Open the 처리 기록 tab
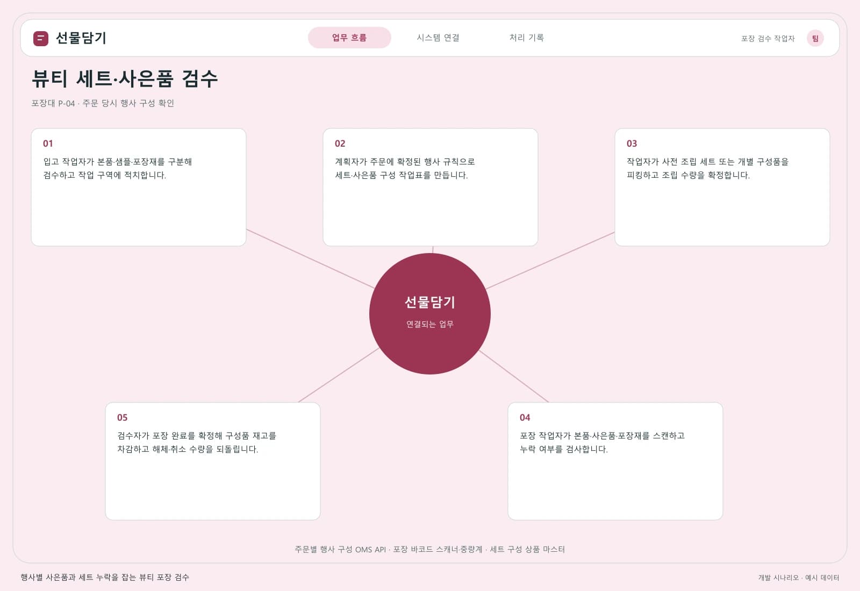This screenshot has width=860, height=591. 527,38
